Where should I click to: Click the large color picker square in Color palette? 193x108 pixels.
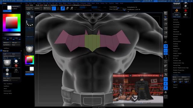[x=12, y=23]
